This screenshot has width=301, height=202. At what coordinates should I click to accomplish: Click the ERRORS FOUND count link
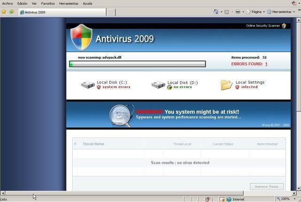(266, 64)
